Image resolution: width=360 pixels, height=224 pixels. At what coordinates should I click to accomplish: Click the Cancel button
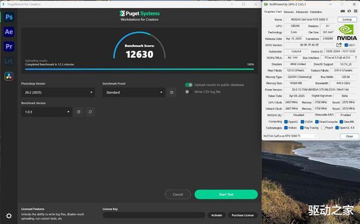pyautogui.click(x=178, y=195)
